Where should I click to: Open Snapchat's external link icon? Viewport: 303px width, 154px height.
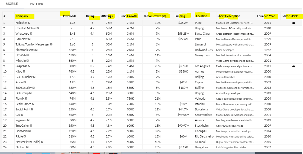pyautogui.click(x=29, y=66)
